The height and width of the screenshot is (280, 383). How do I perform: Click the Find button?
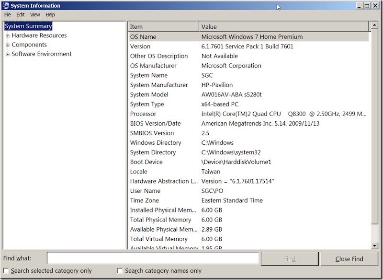click(x=290, y=259)
